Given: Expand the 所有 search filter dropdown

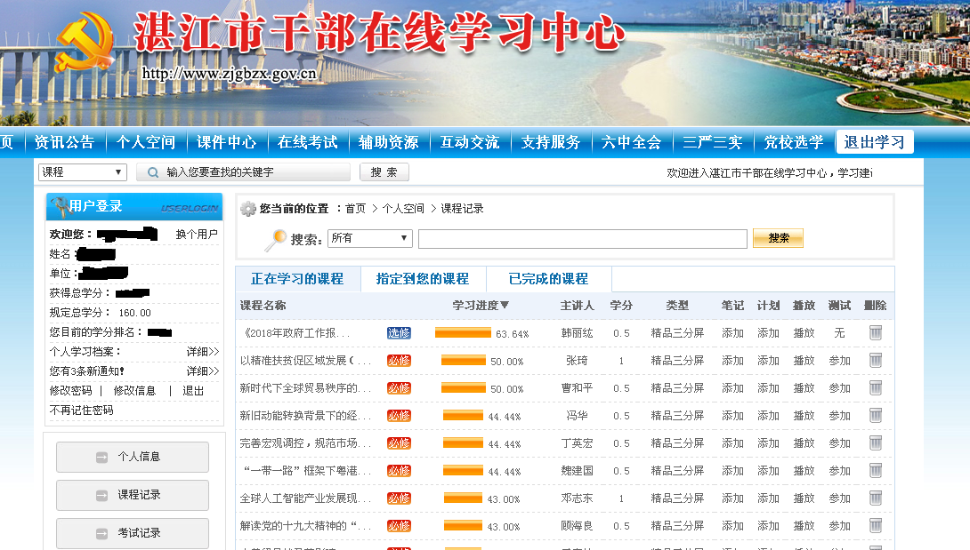Looking at the screenshot, I should (369, 238).
